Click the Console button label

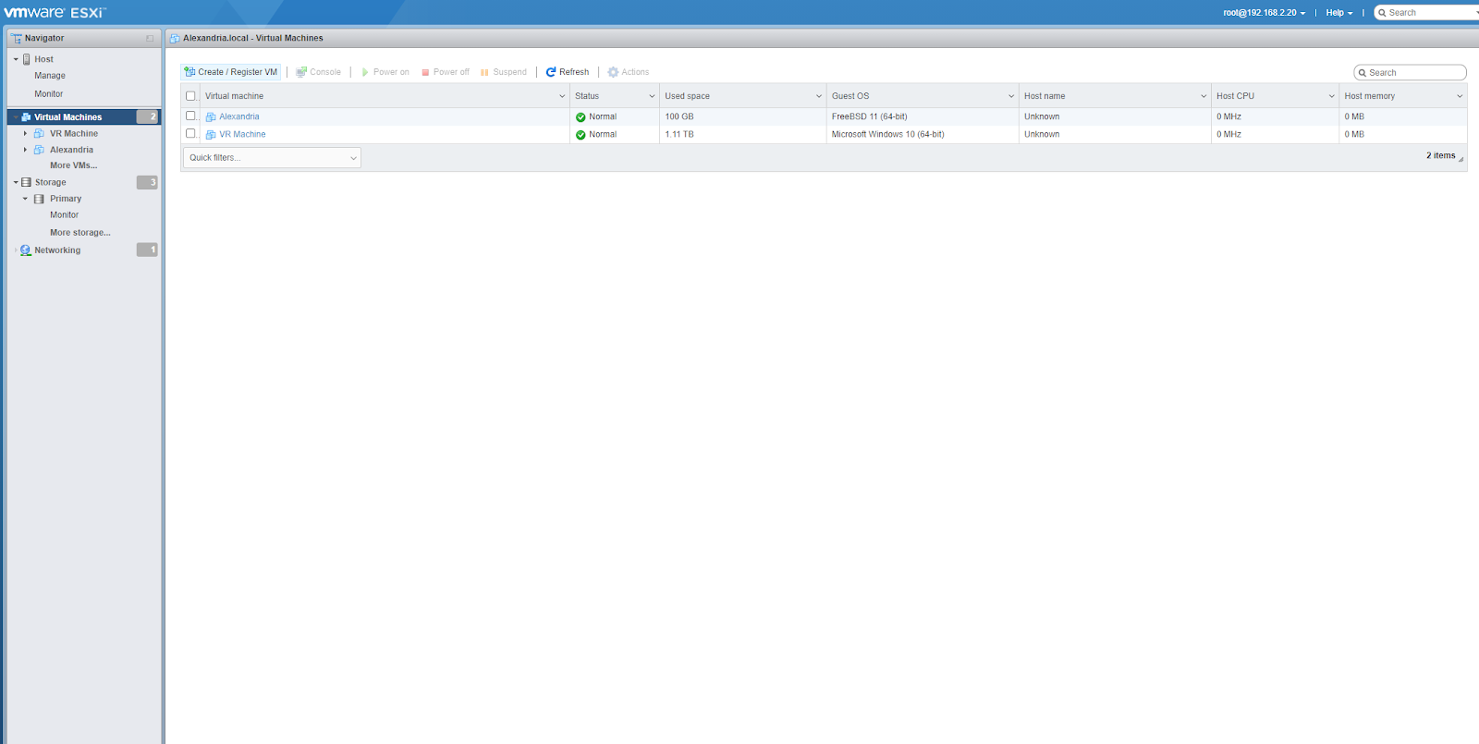pyautogui.click(x=325, y=72)
